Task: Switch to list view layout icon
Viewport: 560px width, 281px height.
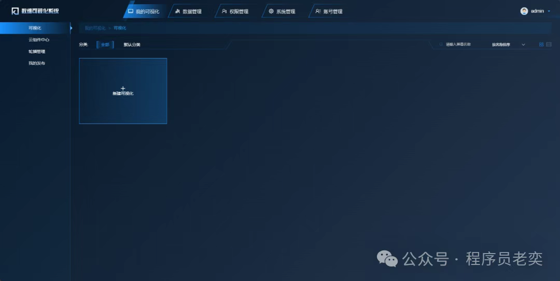Action: tap(549, 45)
